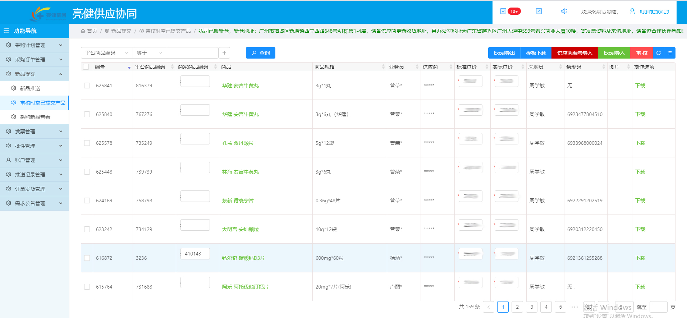Click the blue 查询 search button
The image size is (687, 318).
point(261,53)
